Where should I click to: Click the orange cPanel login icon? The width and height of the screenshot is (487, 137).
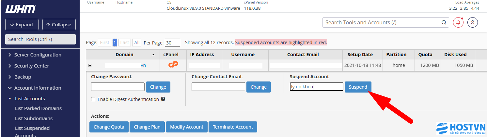point(173,65)
